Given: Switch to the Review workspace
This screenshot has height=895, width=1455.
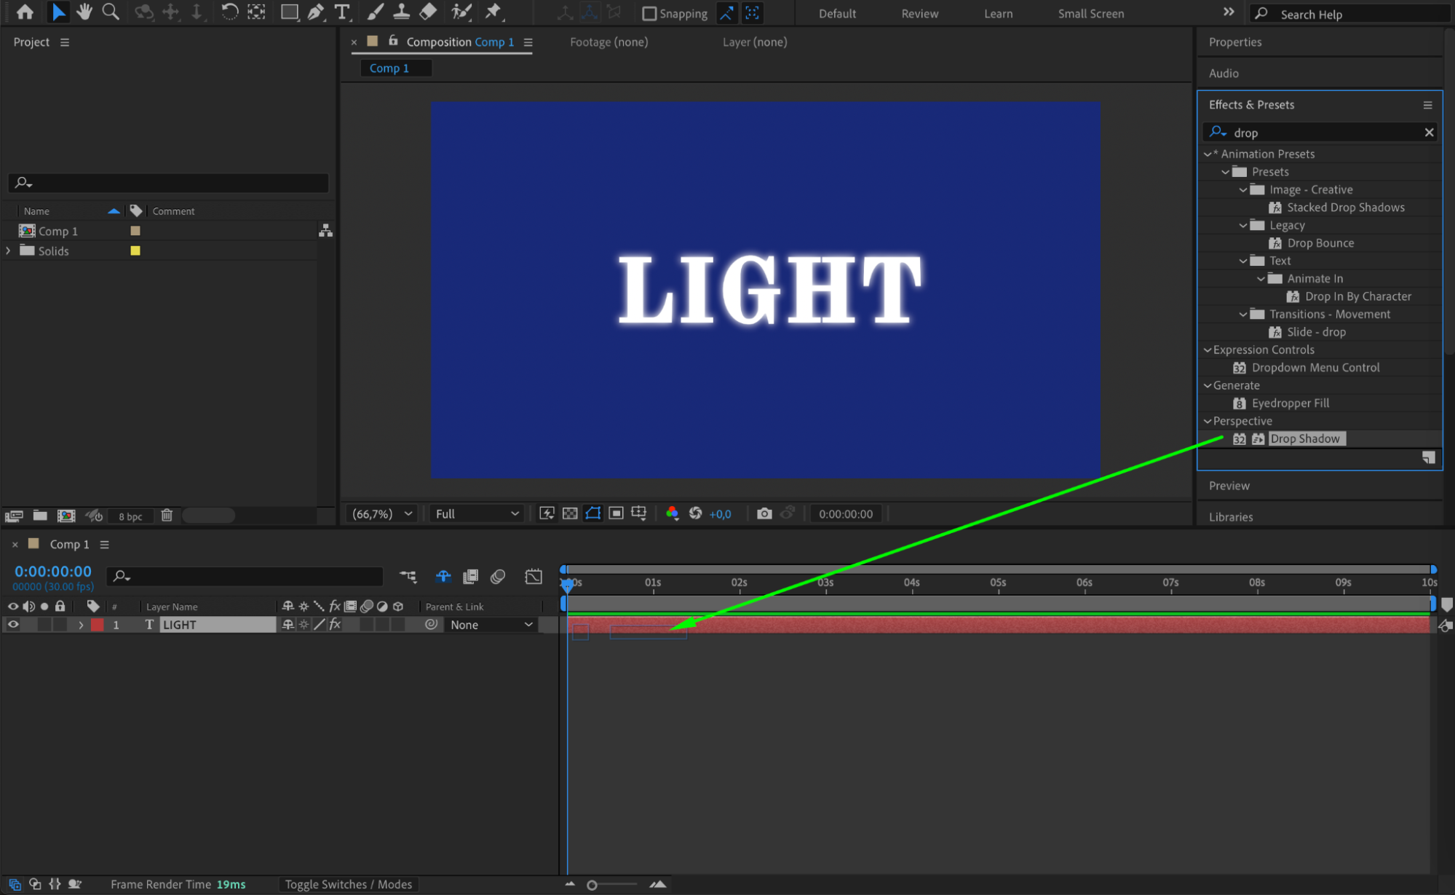Looking at the screenshot, I should pyautogui.click(x=919, y=13).
